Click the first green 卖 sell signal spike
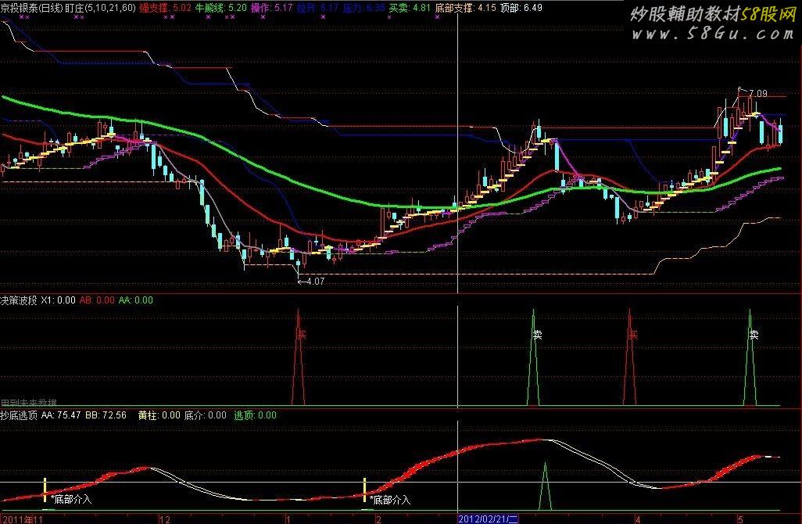 536,335
